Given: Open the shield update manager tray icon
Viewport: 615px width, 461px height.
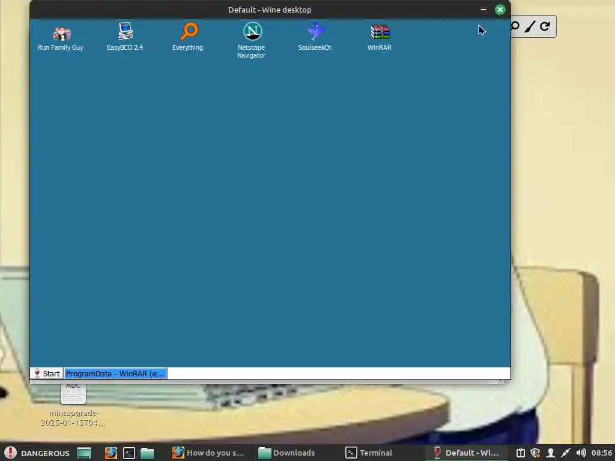Looking at the screenshot, I should [535, 453].
